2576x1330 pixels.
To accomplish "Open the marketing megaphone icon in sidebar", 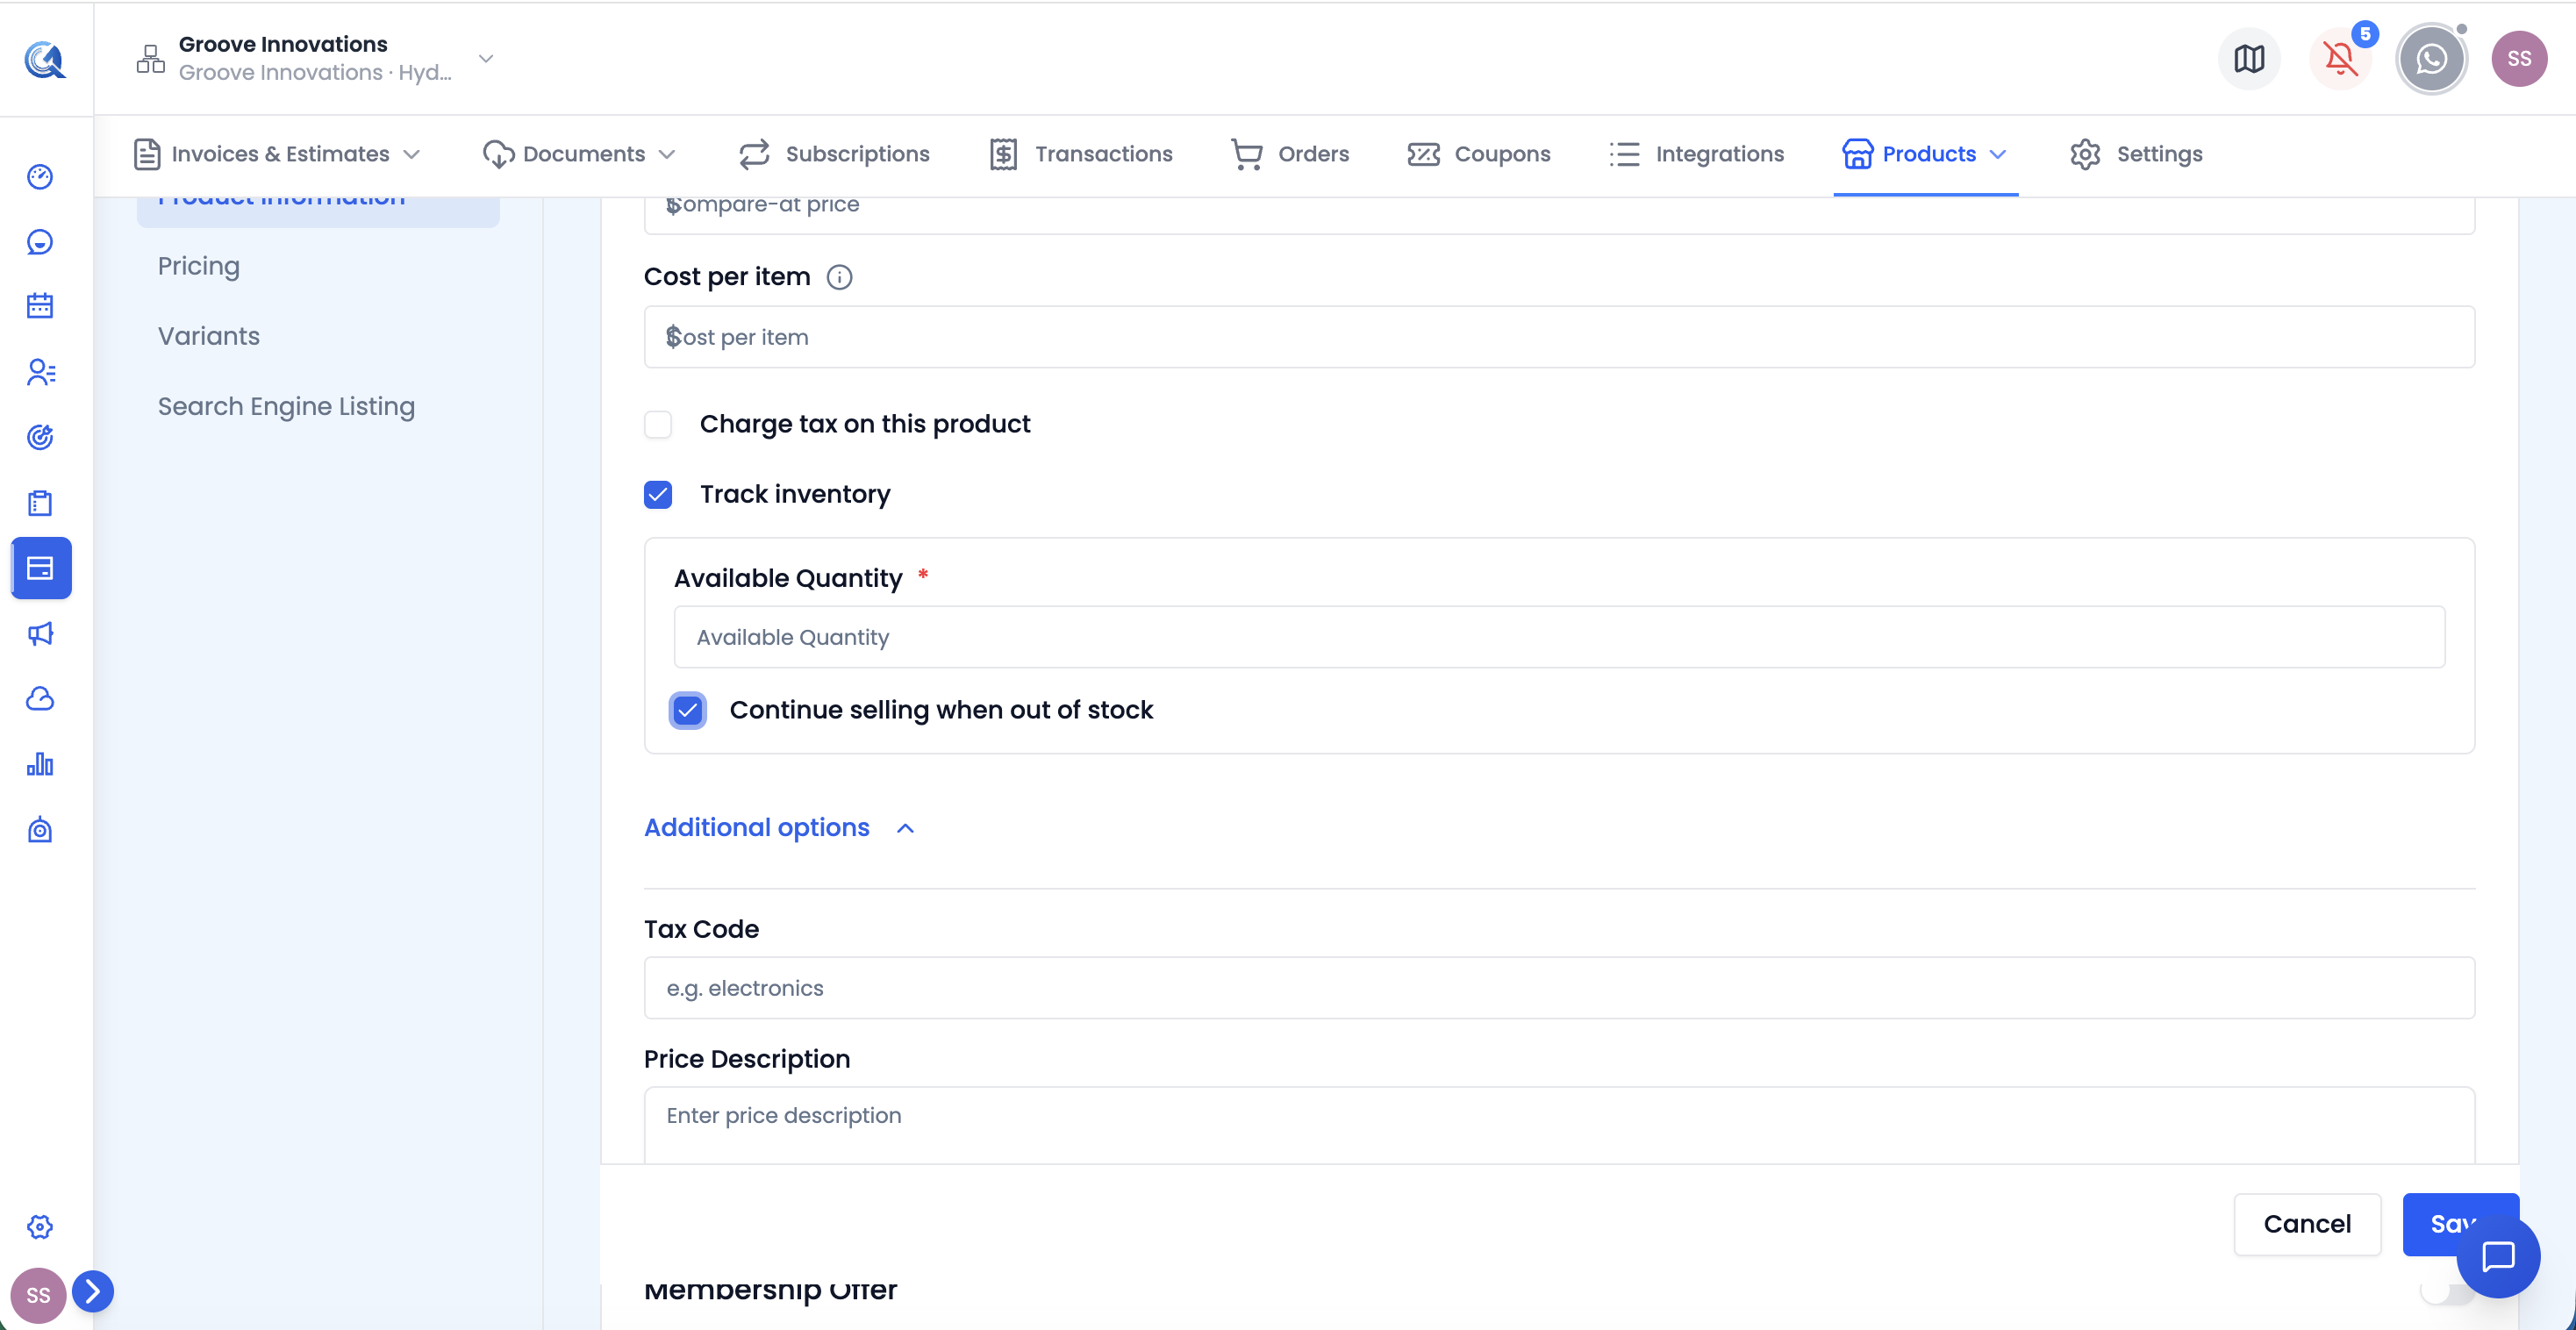I will point(40,634).
